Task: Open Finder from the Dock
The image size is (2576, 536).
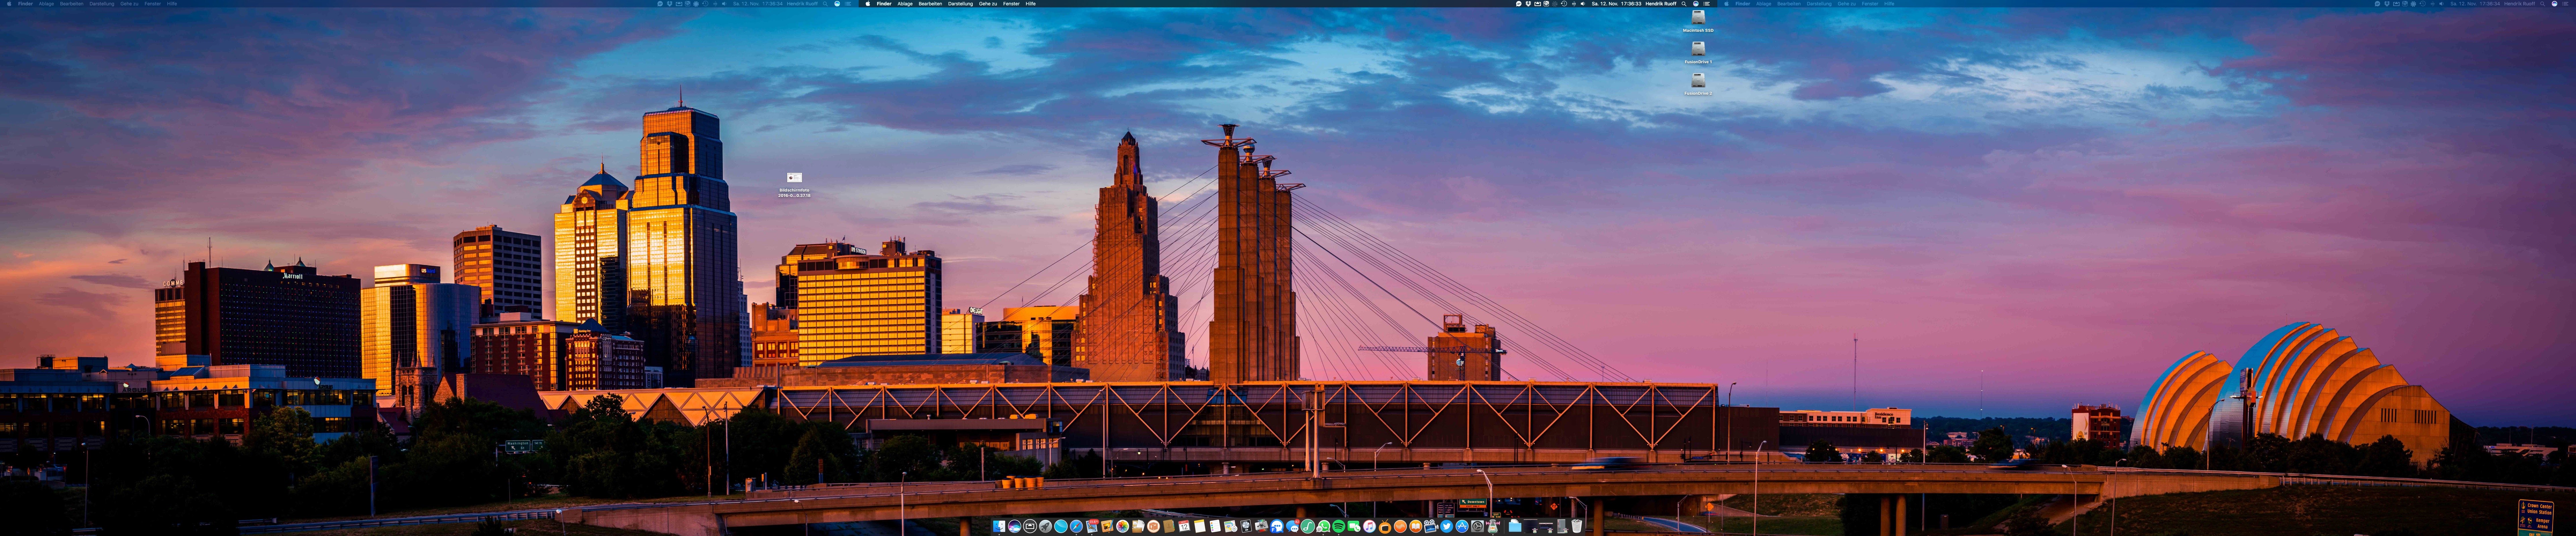Action: [x=999, y=526]
